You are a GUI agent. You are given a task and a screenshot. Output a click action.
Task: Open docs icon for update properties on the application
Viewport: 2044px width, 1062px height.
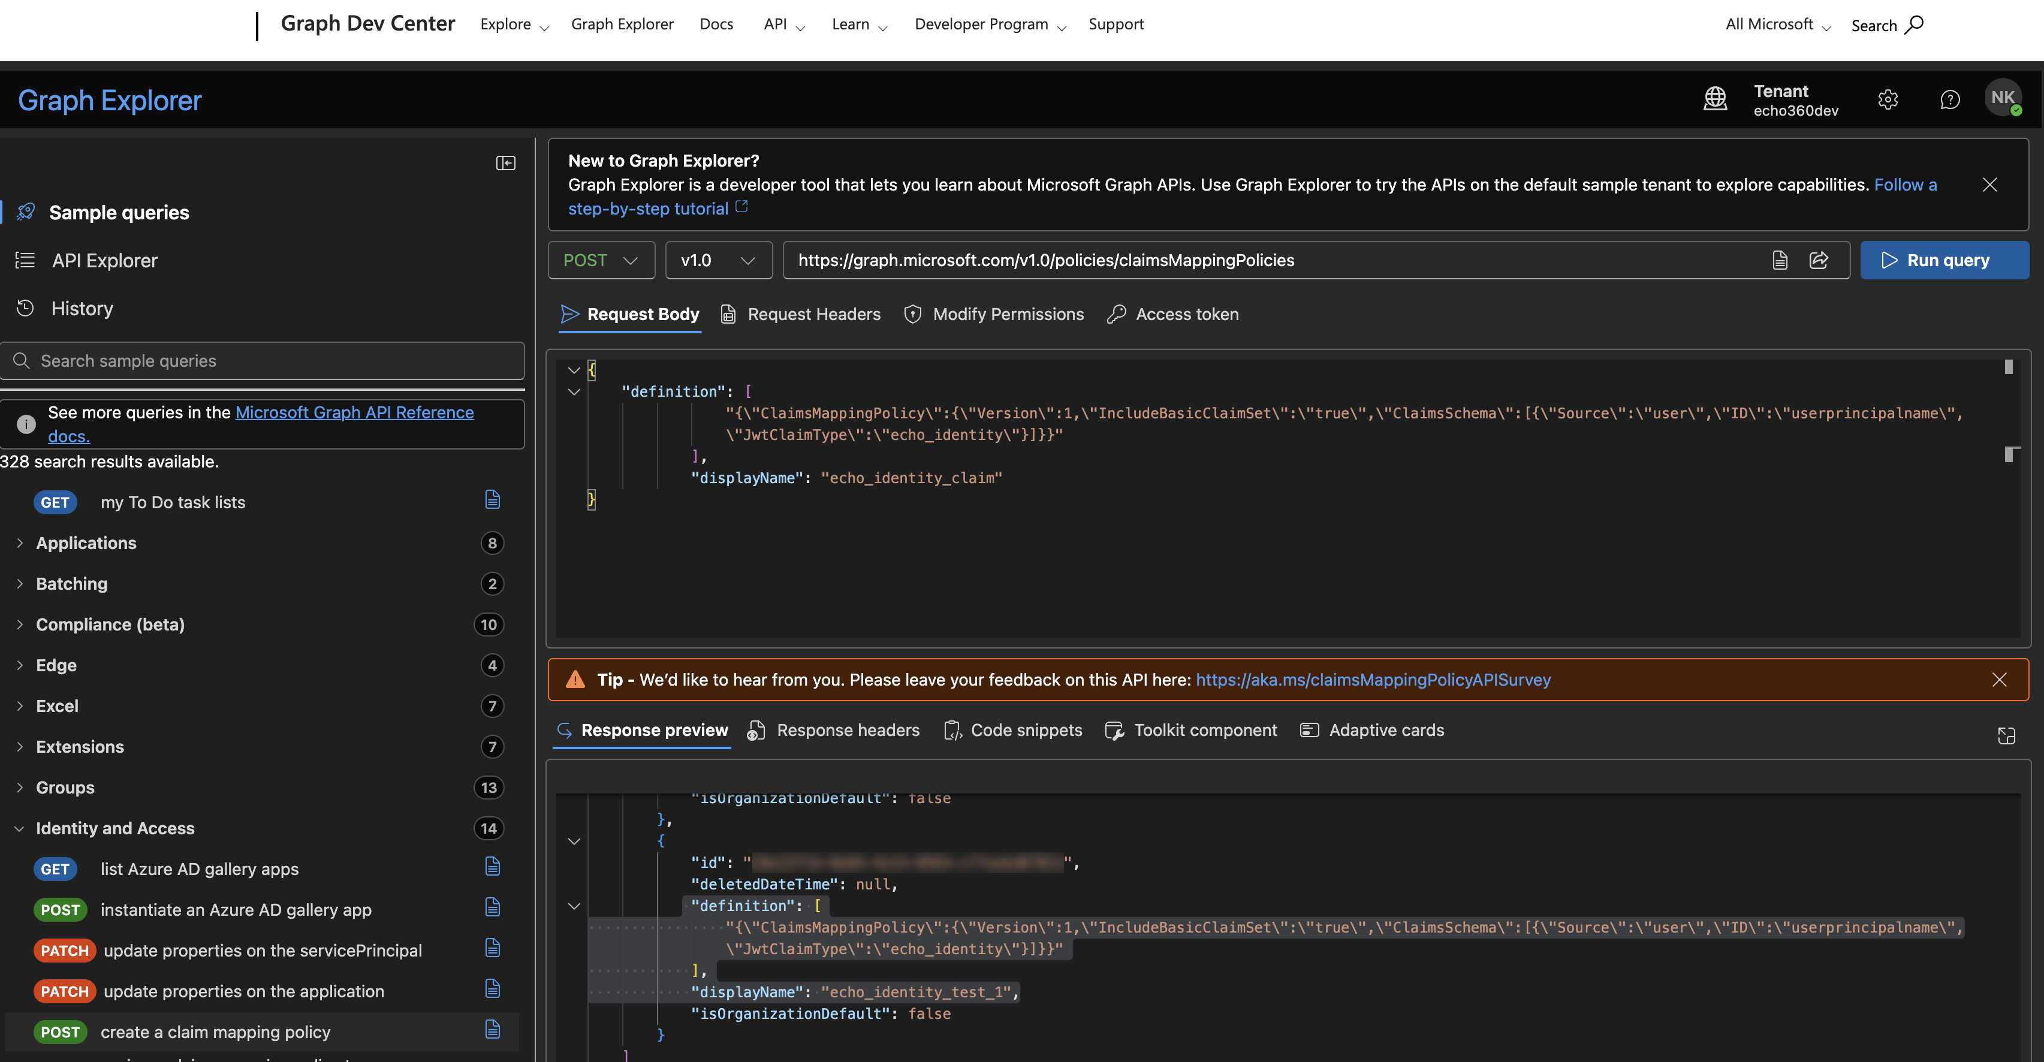492,988
